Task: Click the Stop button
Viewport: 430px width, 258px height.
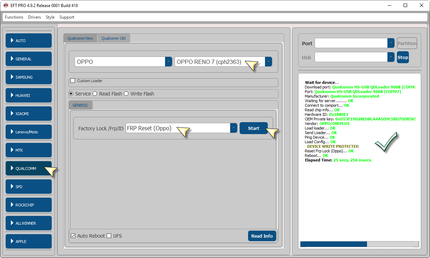Action: coord(403,57)
